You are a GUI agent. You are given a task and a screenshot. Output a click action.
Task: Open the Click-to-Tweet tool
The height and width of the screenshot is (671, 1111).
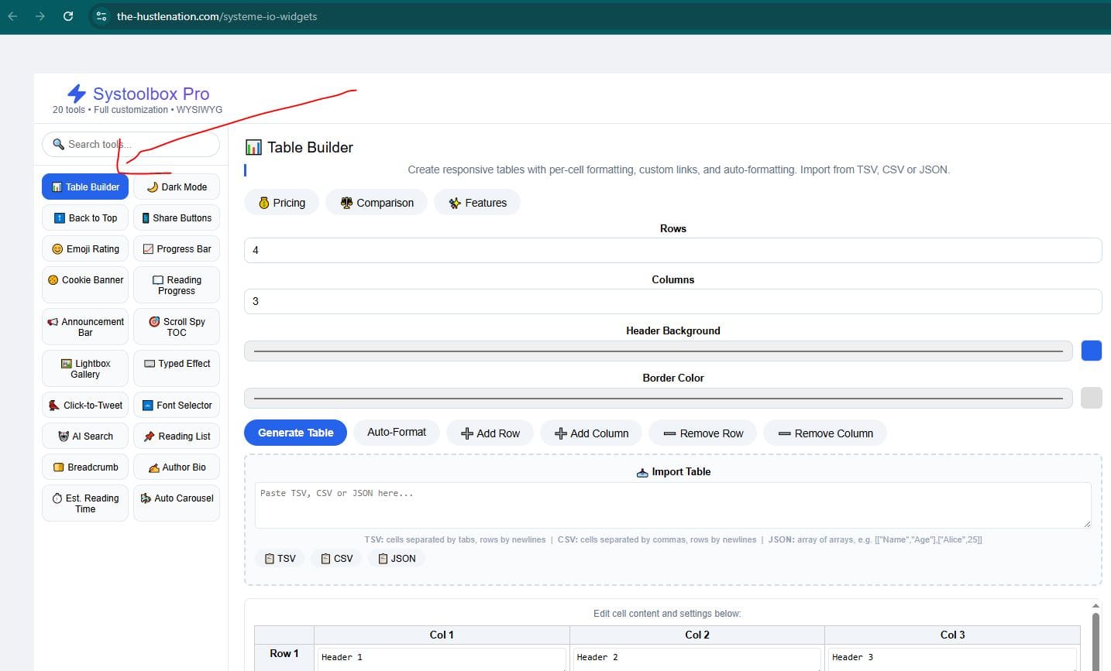click(85, 405)
